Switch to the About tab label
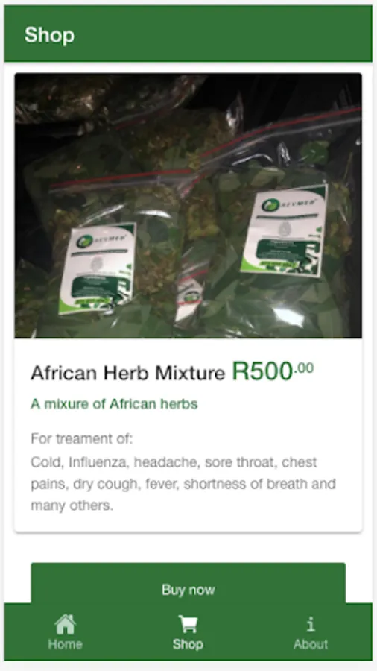The width and height of the screenshot is (377, 671). pyautogui.click(x=311, y=644)
